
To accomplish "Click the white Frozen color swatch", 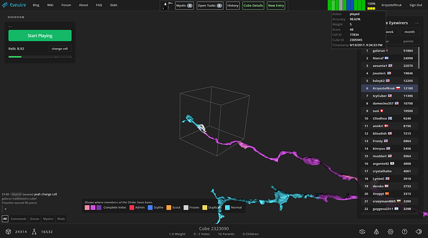I will [x=186, y=208].
